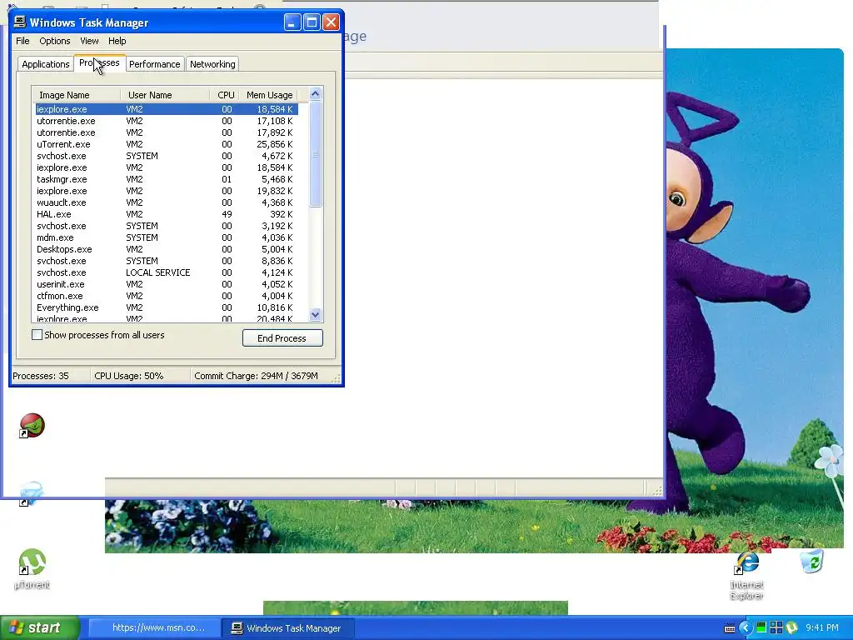
Task: Select the taskmgr.exe process row
Action: (x=166, y=179)
